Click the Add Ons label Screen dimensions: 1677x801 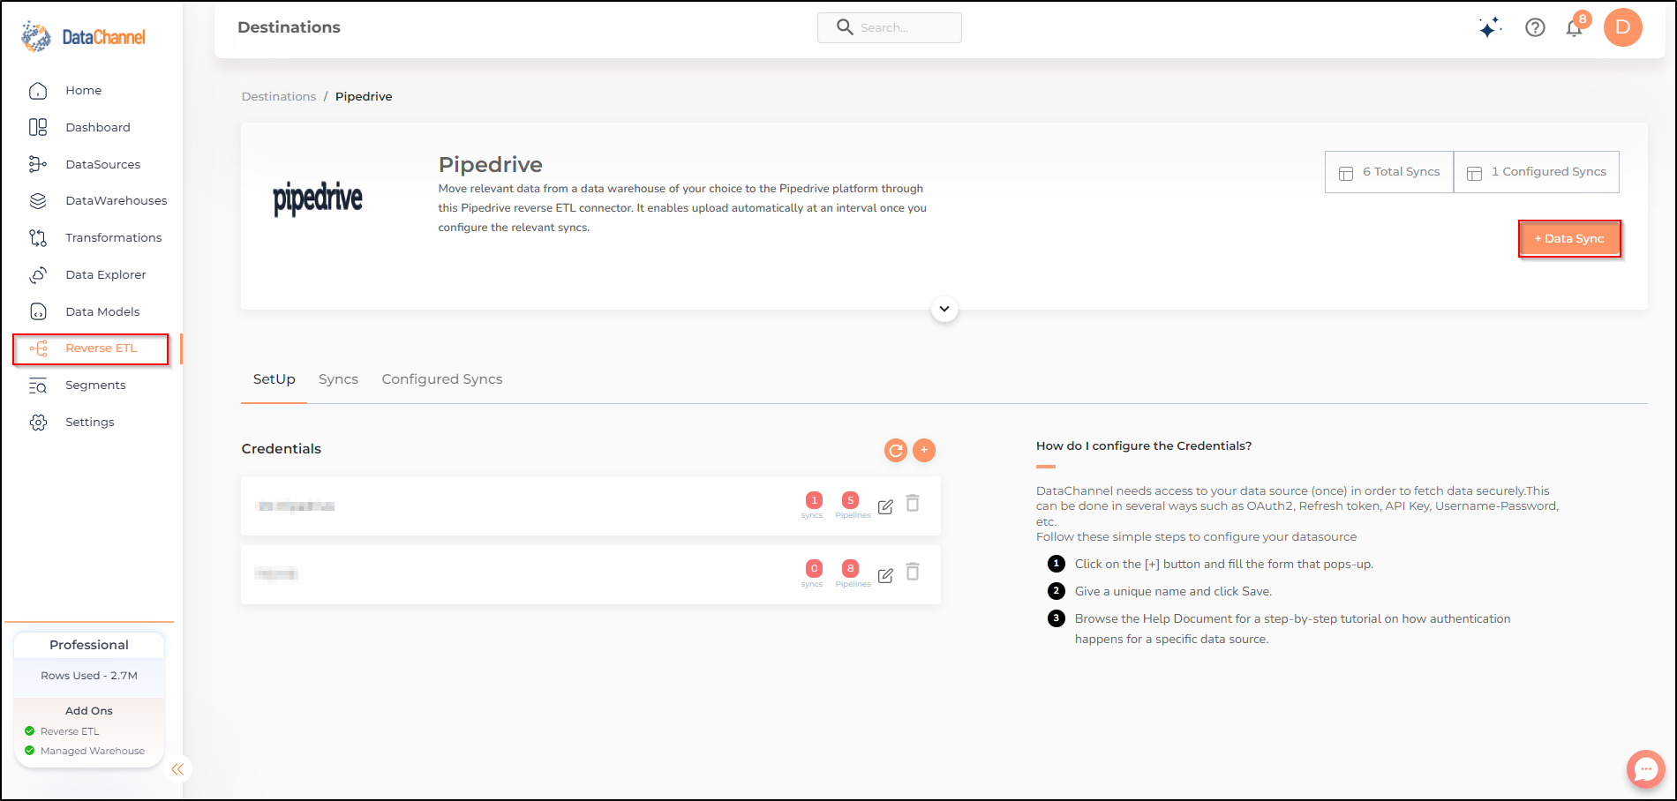click(89, 711)
